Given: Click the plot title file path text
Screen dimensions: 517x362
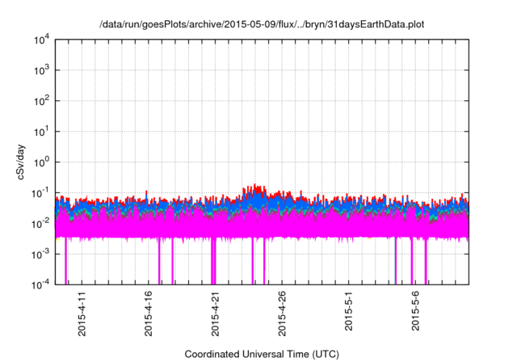Looking at the screenshot, I should coord(262,24).
